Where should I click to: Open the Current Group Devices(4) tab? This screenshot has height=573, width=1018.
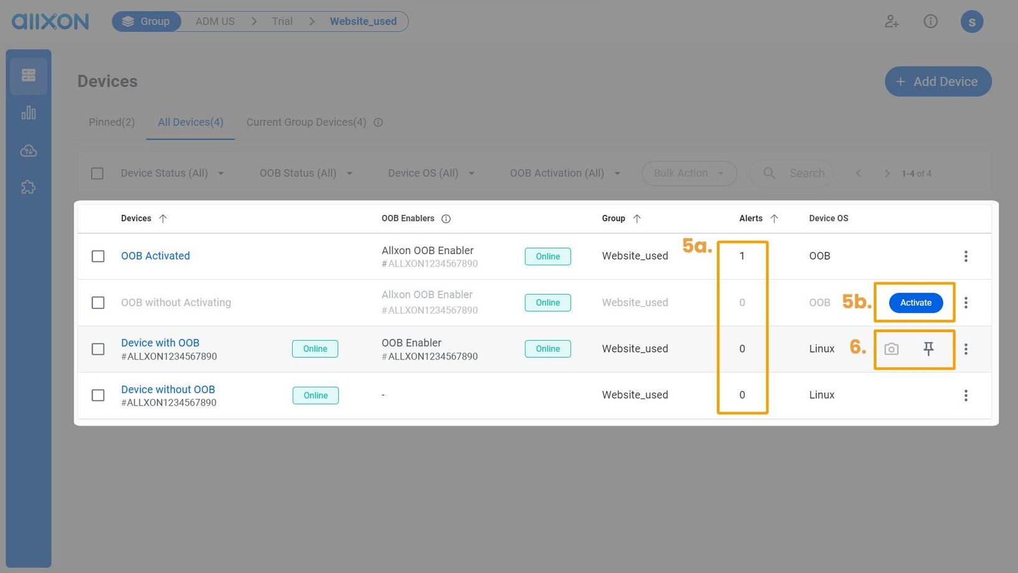tap(306, 122)
